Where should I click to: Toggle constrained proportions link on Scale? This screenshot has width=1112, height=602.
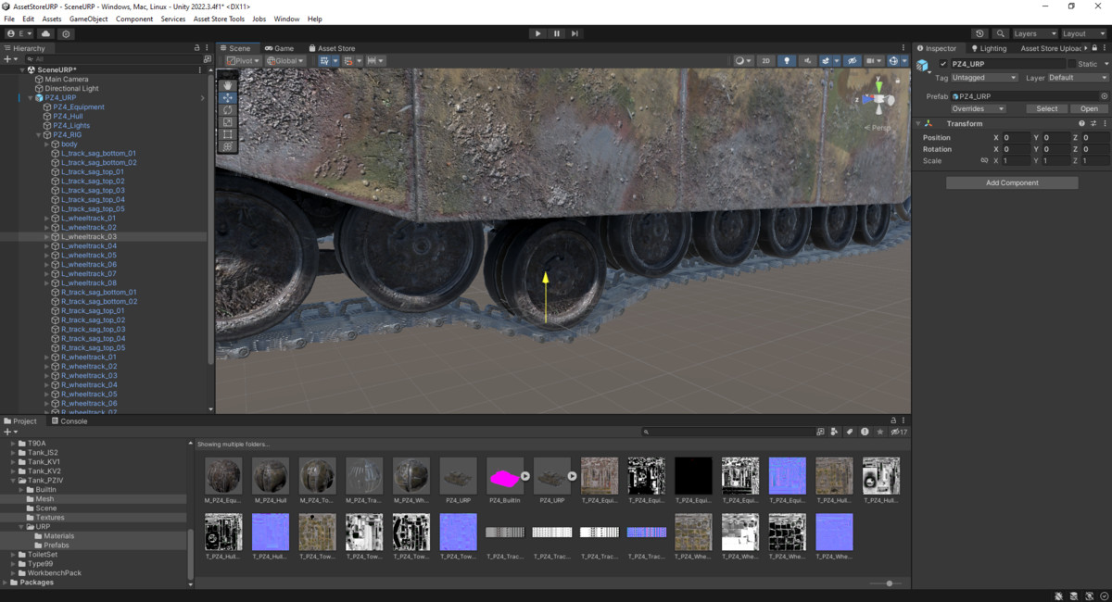tap(984, 161)
